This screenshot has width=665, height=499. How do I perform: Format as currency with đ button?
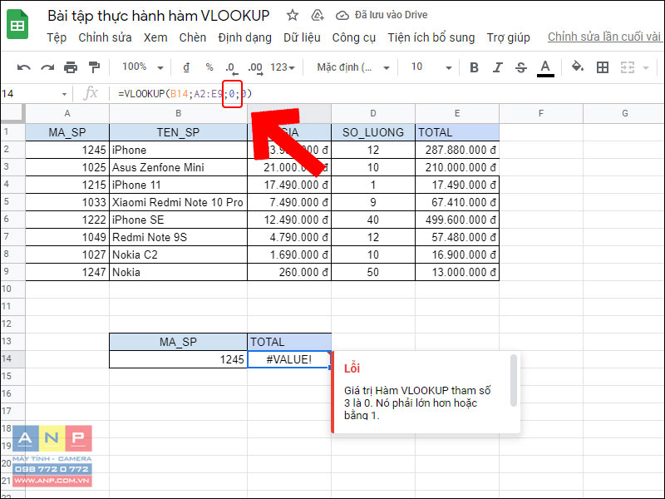tap(186, 67)
